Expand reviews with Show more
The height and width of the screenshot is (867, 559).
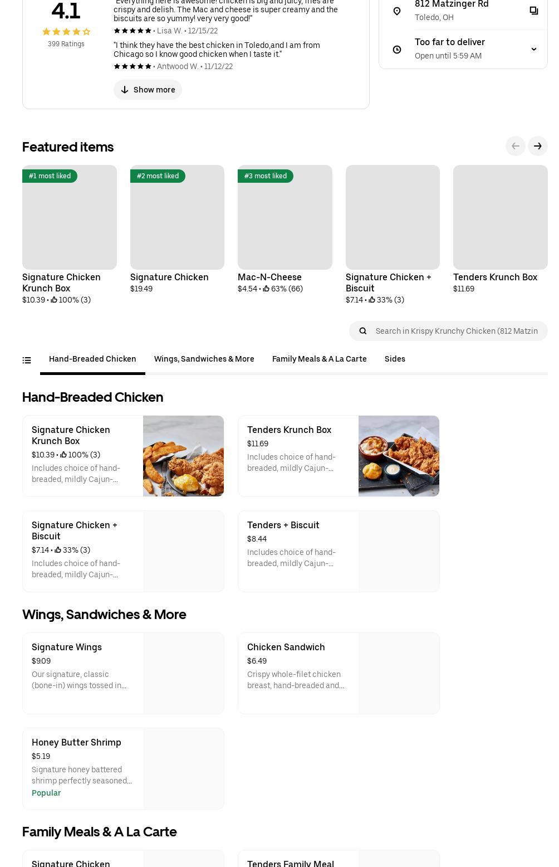click(148, 90)
